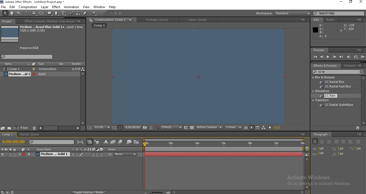Choose the Horizontal Type tool
The width and height of the screenshot is (366, 194).
pos(63,13)
